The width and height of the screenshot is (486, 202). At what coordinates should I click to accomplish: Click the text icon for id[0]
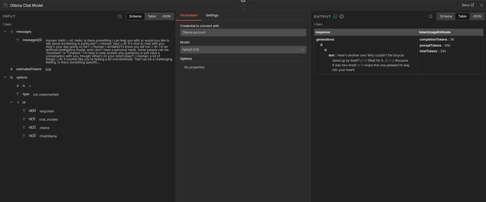coord(24,111)
